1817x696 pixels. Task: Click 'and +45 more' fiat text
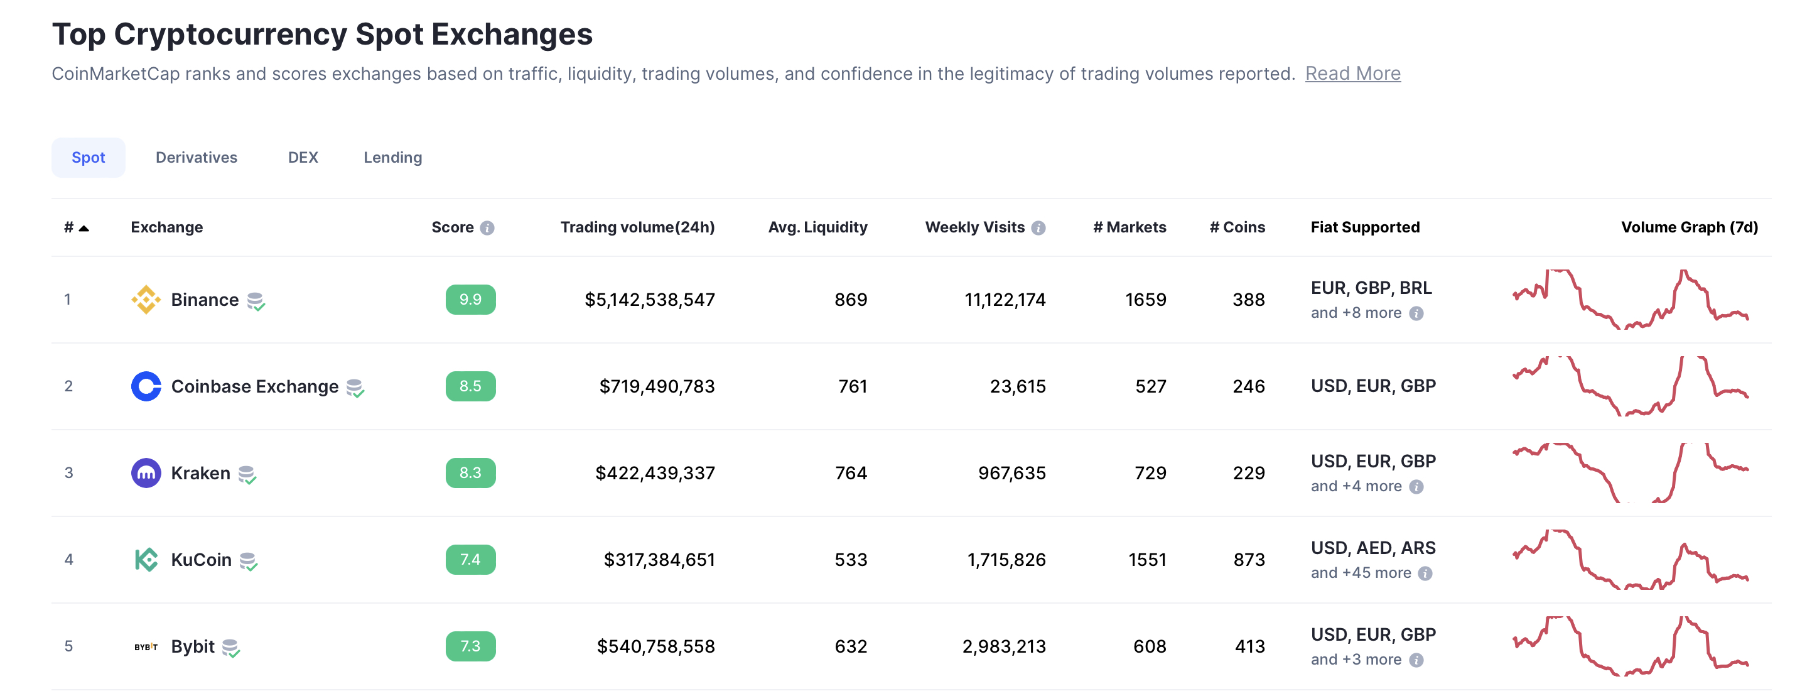(x=1361, y=573)
